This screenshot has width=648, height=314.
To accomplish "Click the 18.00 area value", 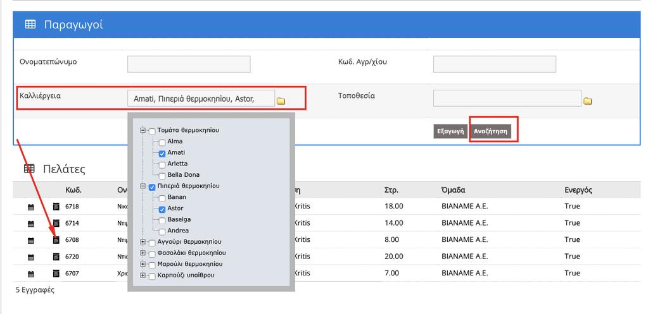I will [x=394, y=206].
